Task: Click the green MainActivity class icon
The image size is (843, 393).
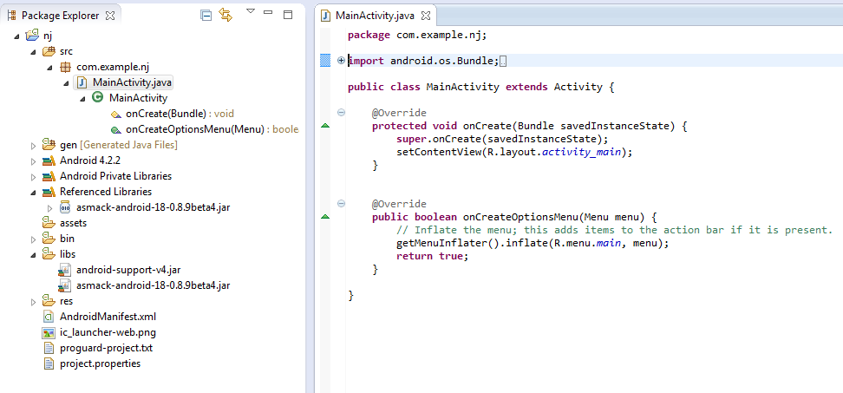Action: (x=97, y=97)
